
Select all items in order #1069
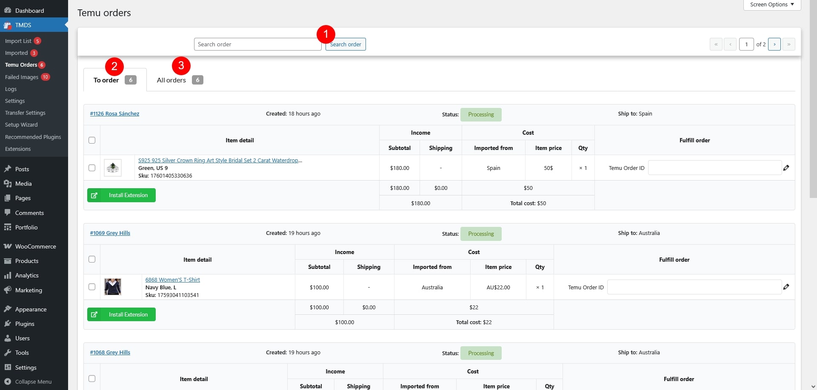pyautogui.click(x=92, y=259)
